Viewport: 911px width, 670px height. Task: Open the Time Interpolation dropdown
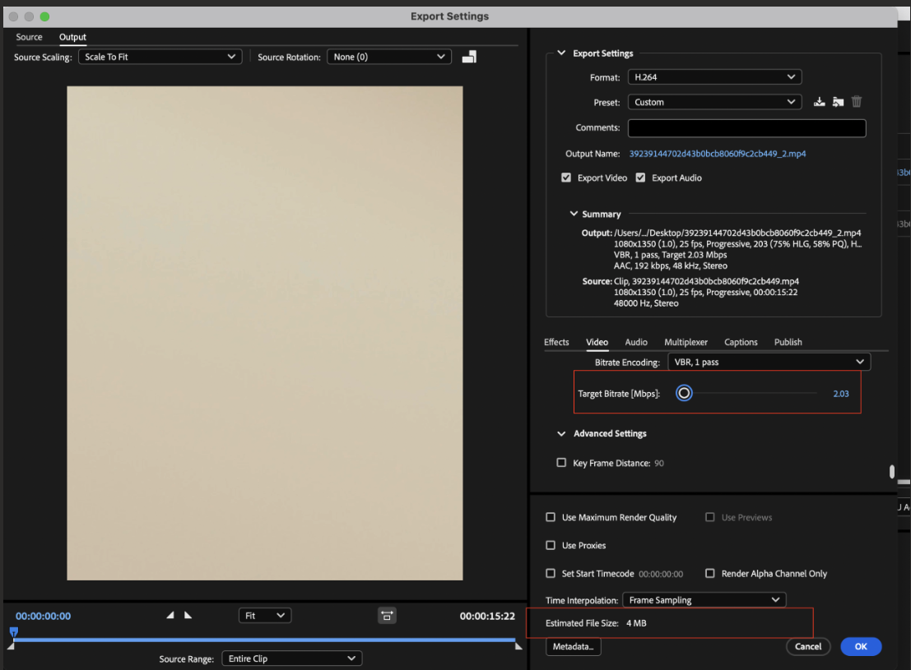pyautogui.click(x=704, y=600)
